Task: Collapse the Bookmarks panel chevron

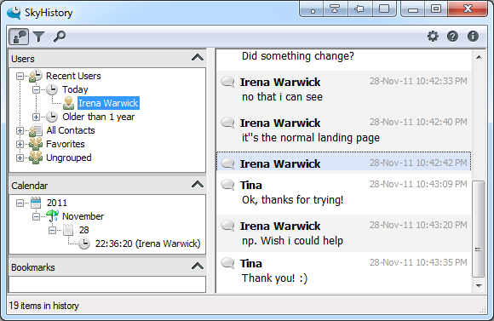Action: [198, 267]
